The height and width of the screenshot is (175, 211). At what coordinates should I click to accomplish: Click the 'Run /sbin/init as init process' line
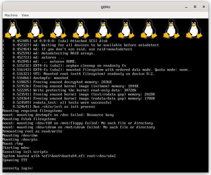(x=49, y=107)
